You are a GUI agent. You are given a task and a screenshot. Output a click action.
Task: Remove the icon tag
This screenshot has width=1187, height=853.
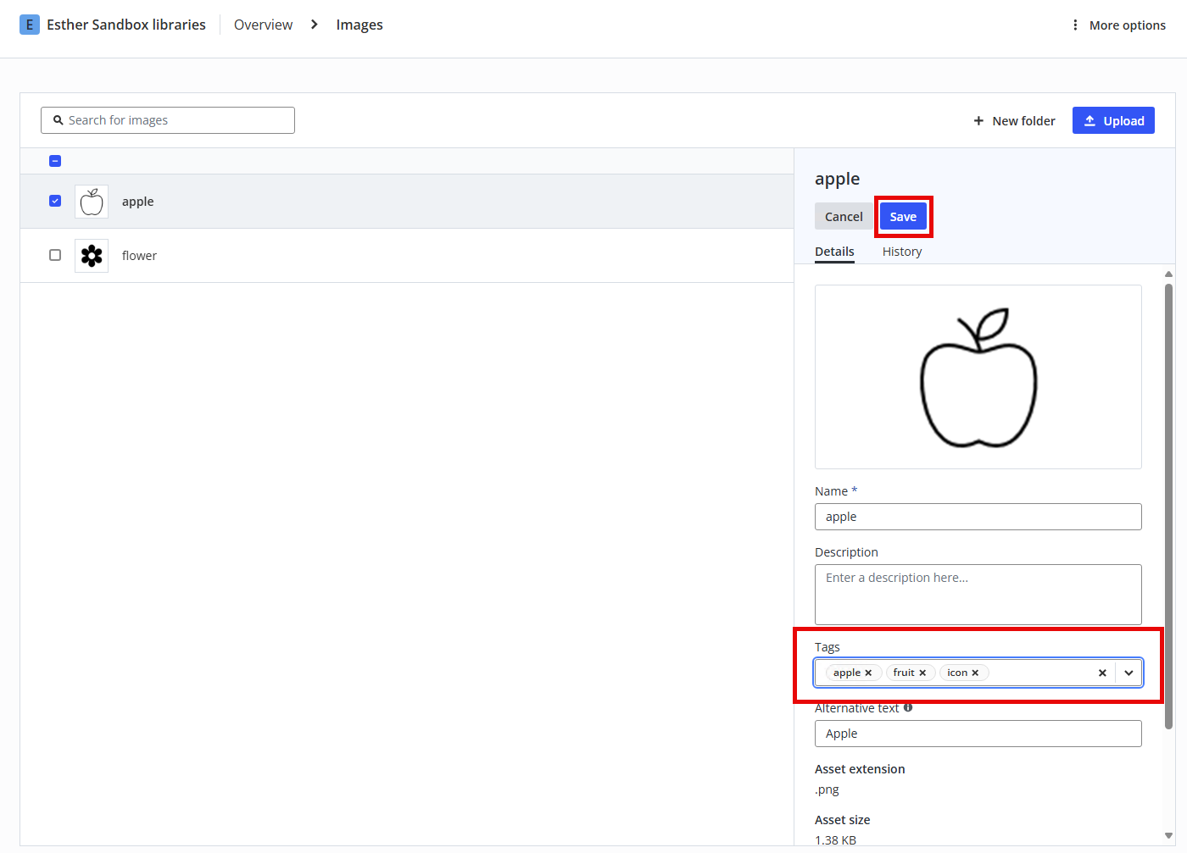975,673
